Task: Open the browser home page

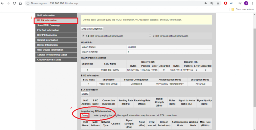Action: 20,3
